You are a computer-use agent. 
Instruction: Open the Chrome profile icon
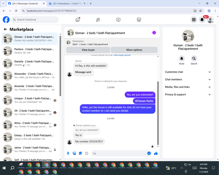coord(209,11)
